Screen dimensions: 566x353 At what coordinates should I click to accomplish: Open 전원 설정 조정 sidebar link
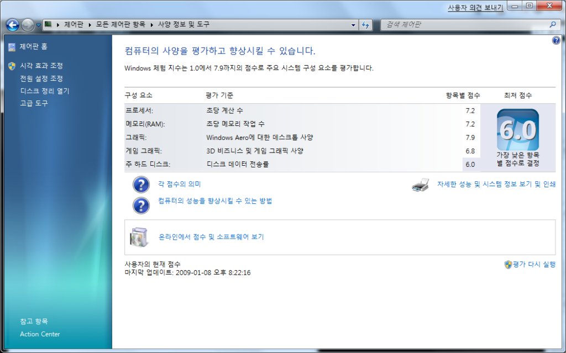tap(41, 78)
